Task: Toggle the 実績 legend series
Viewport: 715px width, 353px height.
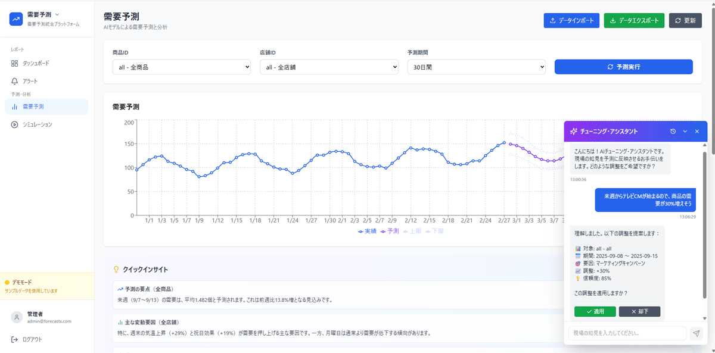Action: [x=368, y=231]
